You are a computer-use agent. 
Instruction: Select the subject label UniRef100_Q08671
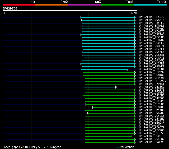tap(152, 46)
